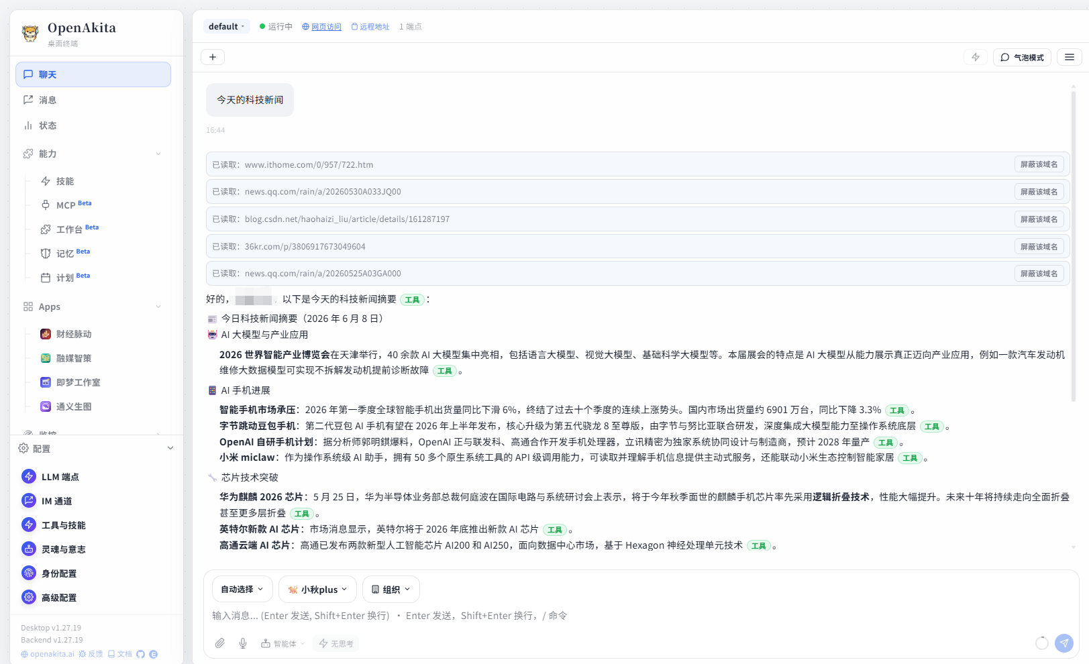1089x664 pixels.
Task: Open the 网页访问 web access link
Action: click(322, 27)
